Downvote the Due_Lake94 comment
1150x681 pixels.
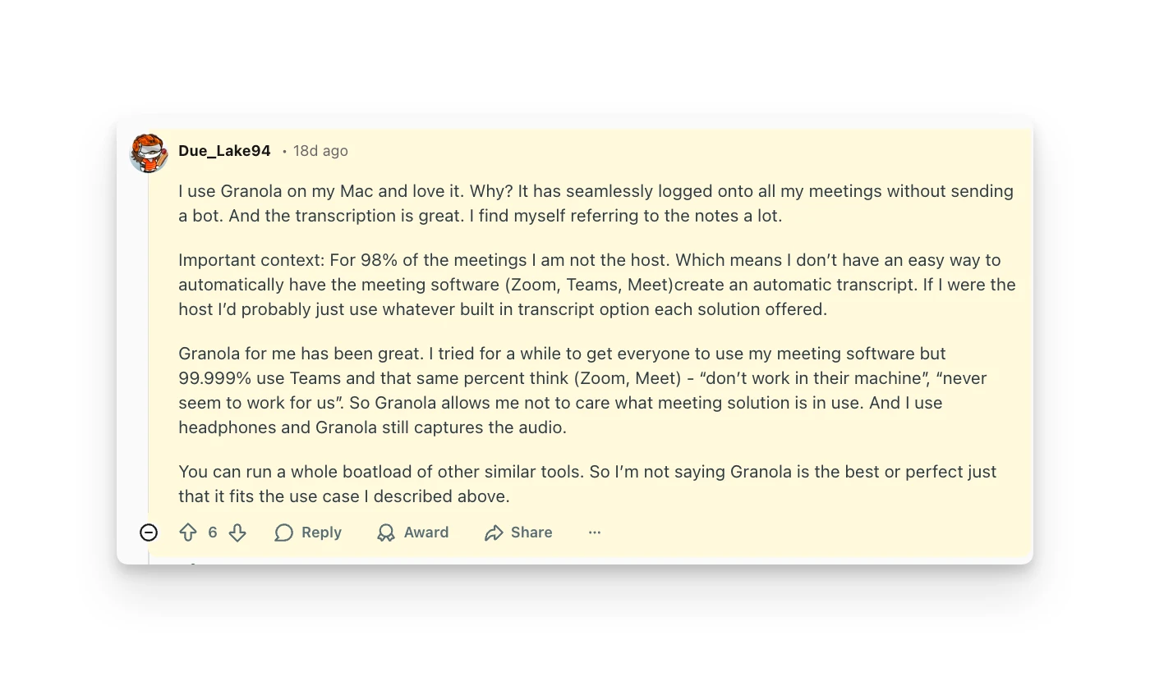coord(237,532)
